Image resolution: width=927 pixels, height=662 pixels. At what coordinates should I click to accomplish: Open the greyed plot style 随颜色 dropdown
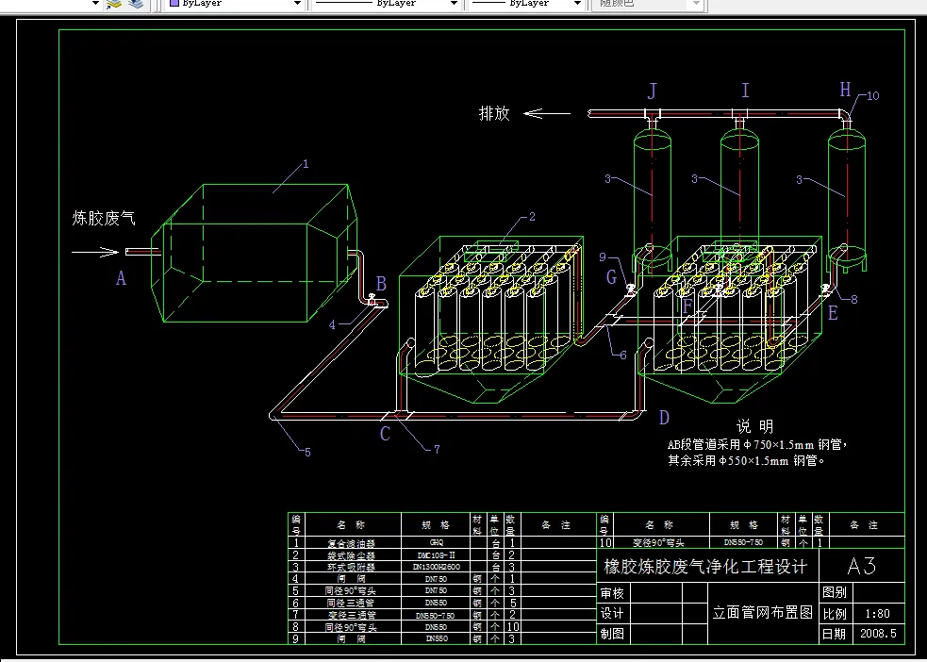pos(649,4)
